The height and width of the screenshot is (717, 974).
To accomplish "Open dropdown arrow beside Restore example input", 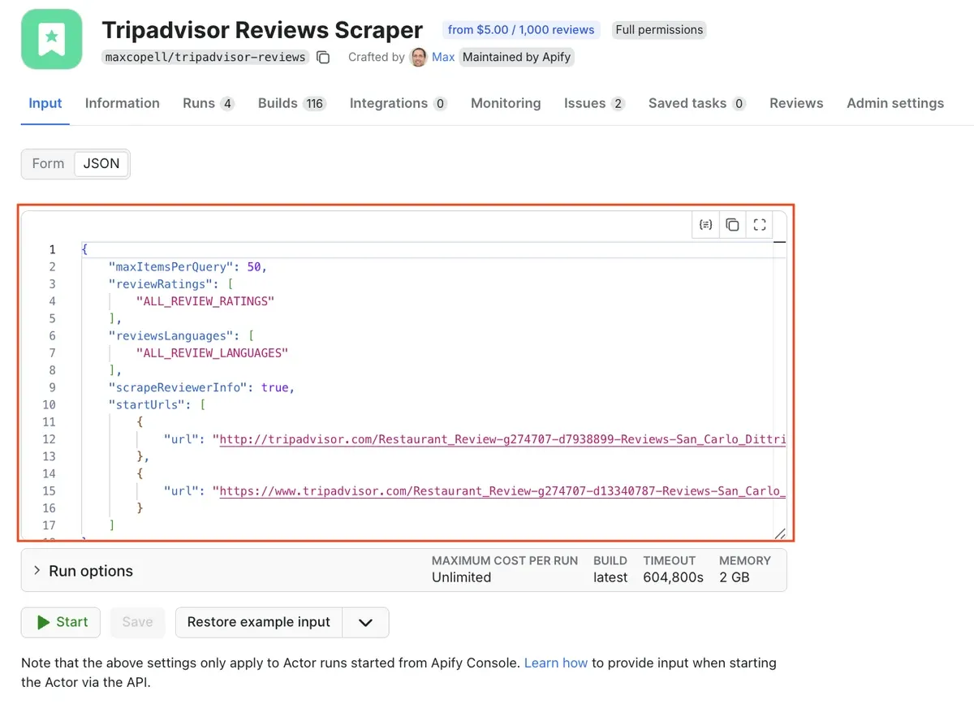I will click(365, 622).
